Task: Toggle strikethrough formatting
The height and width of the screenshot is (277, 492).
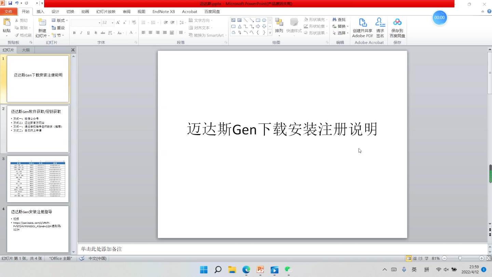Action: pos(102,33)
